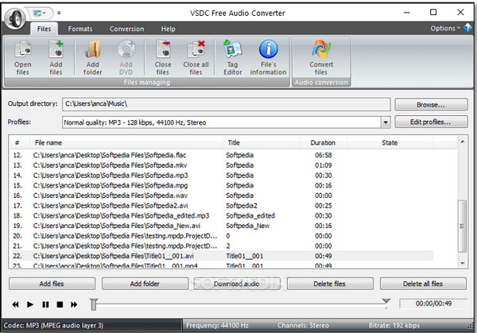The width and height of the screenshot is (477, 333).
Task: Click the Title column header
Action: (262, 142)
